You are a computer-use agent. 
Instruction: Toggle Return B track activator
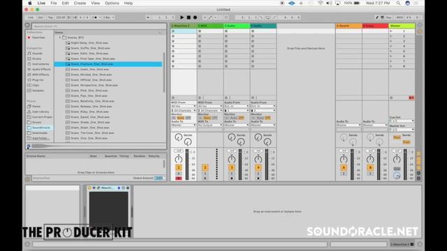(370, 167)
